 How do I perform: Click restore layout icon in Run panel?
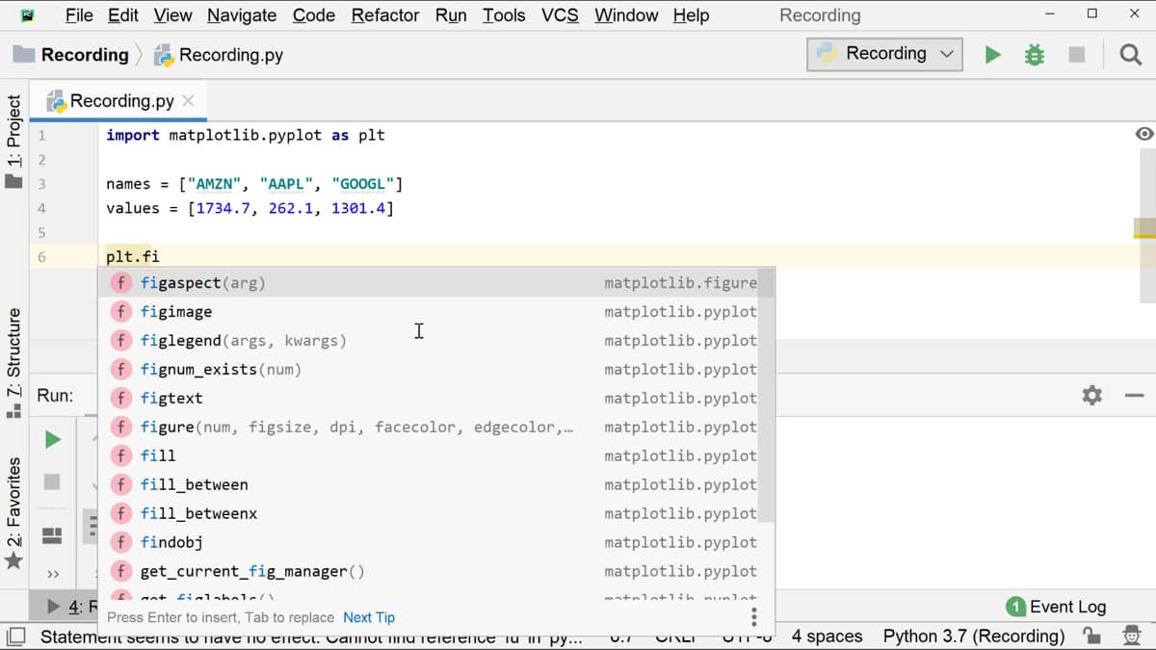53,534
